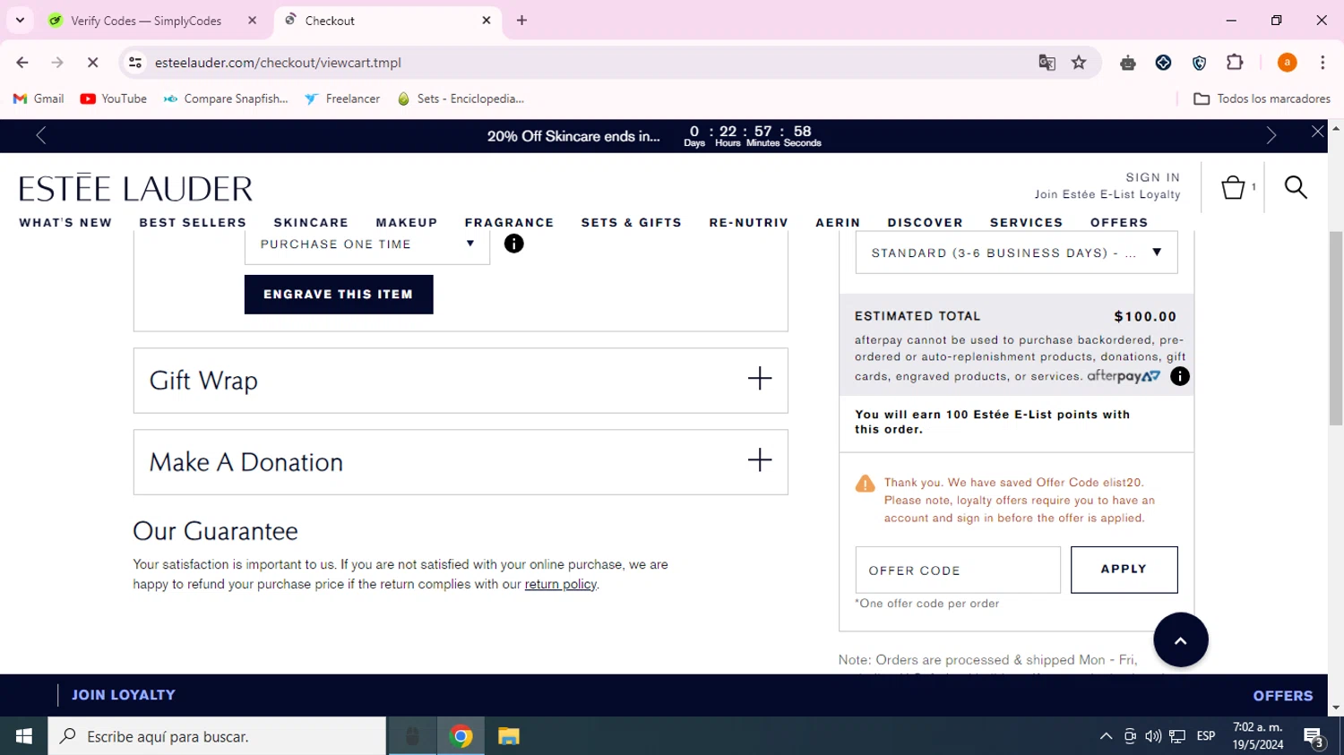This screenshot has height=755, width=1344.
Task: Open the Chrome three-dot menu
Action: click(1322, 63)
